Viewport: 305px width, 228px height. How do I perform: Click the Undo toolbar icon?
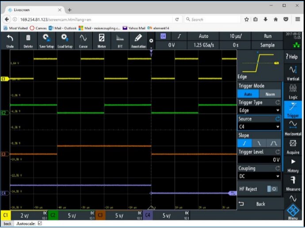pos(10,40)
